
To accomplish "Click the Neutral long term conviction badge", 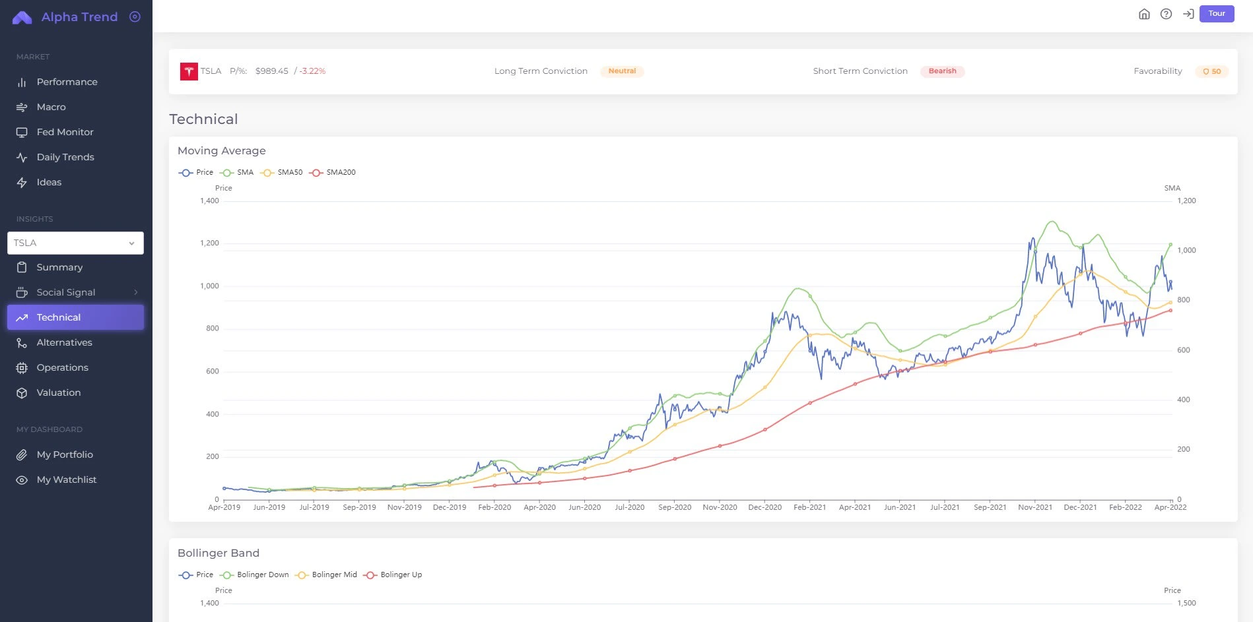I will tap(622, 71).
